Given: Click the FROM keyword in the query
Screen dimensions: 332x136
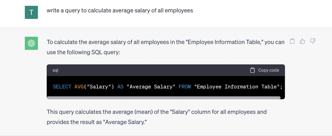Looking at the screenshot, I should coord(184,87).
